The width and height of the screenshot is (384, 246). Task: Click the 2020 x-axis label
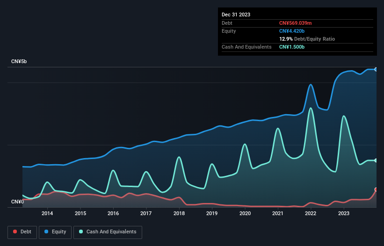245,213
